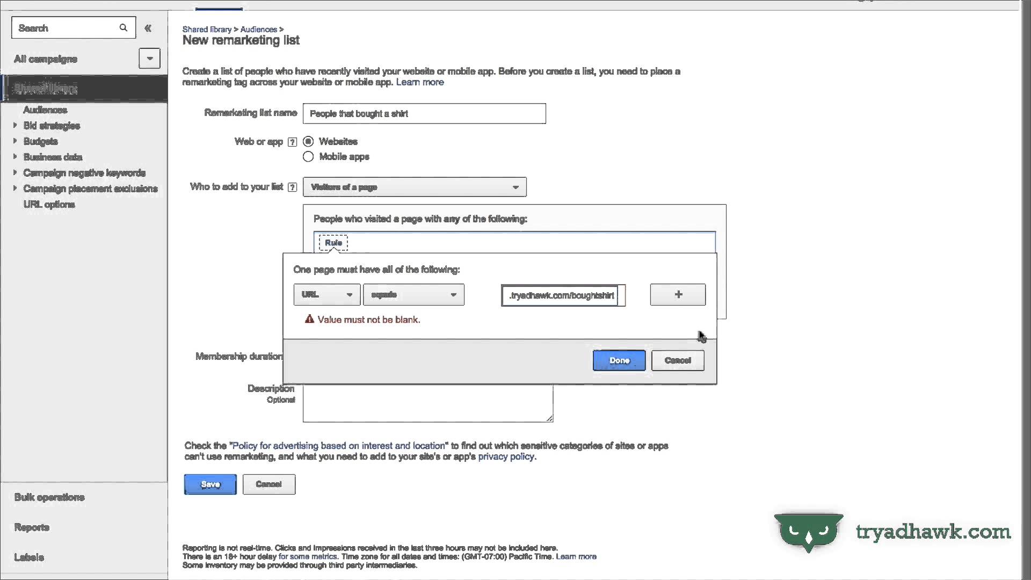Open footer Learn more link
Screen dimensions: 1031x580
click(576, 557)
